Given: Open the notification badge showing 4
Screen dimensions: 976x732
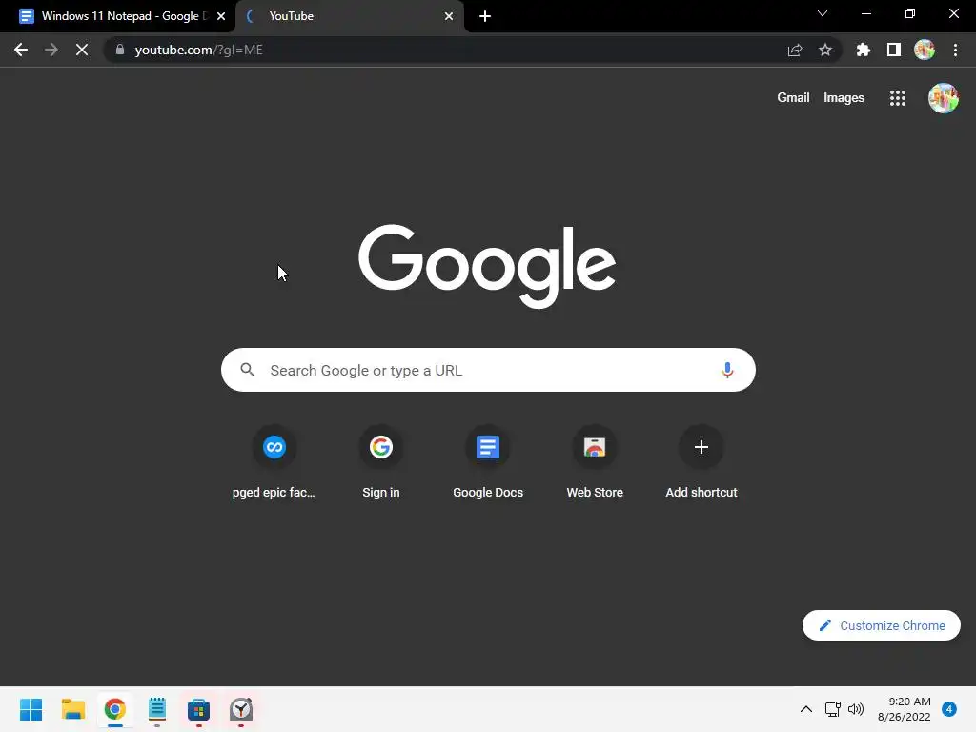Looking at the screenshot, I should 949,709.
